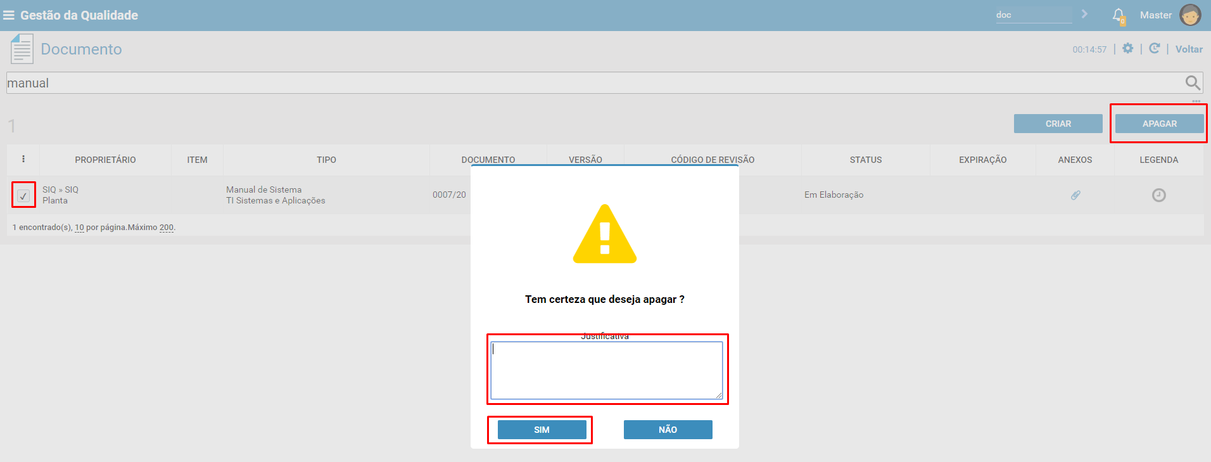
Task: Click the 0007/20 document number
Action: pyautogui.click(x=449, y=195)
